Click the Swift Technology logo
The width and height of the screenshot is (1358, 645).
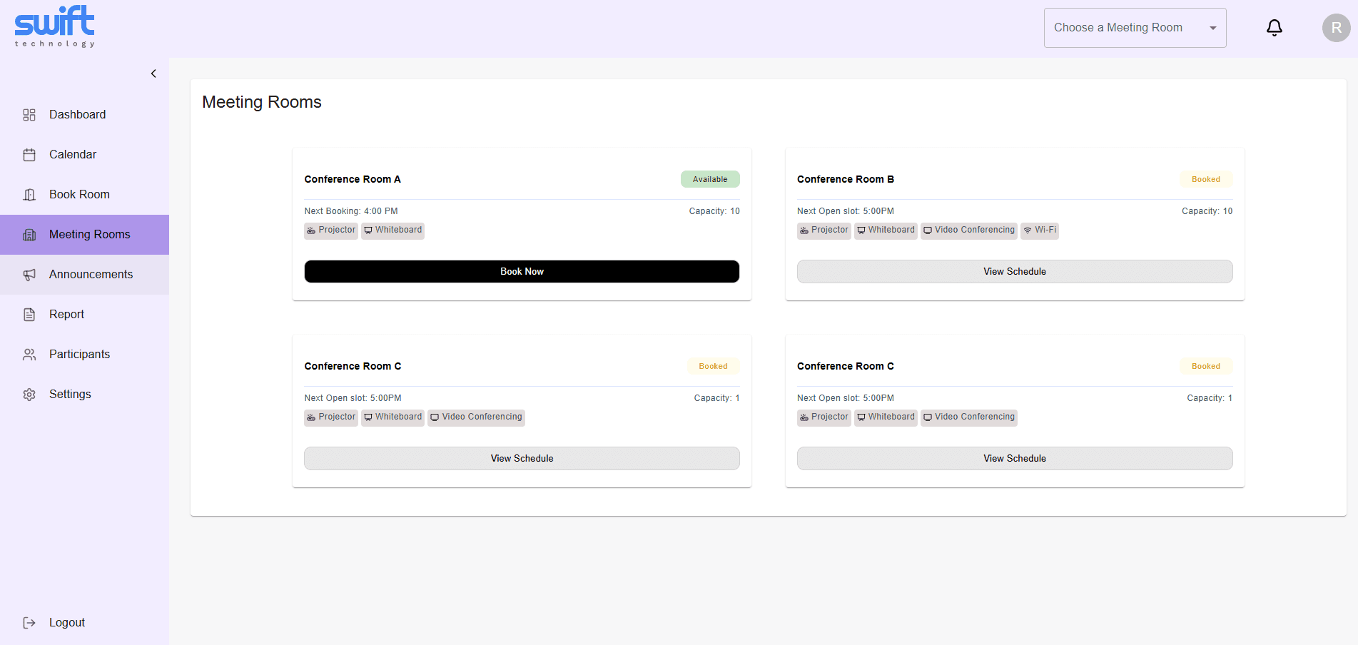55,26
